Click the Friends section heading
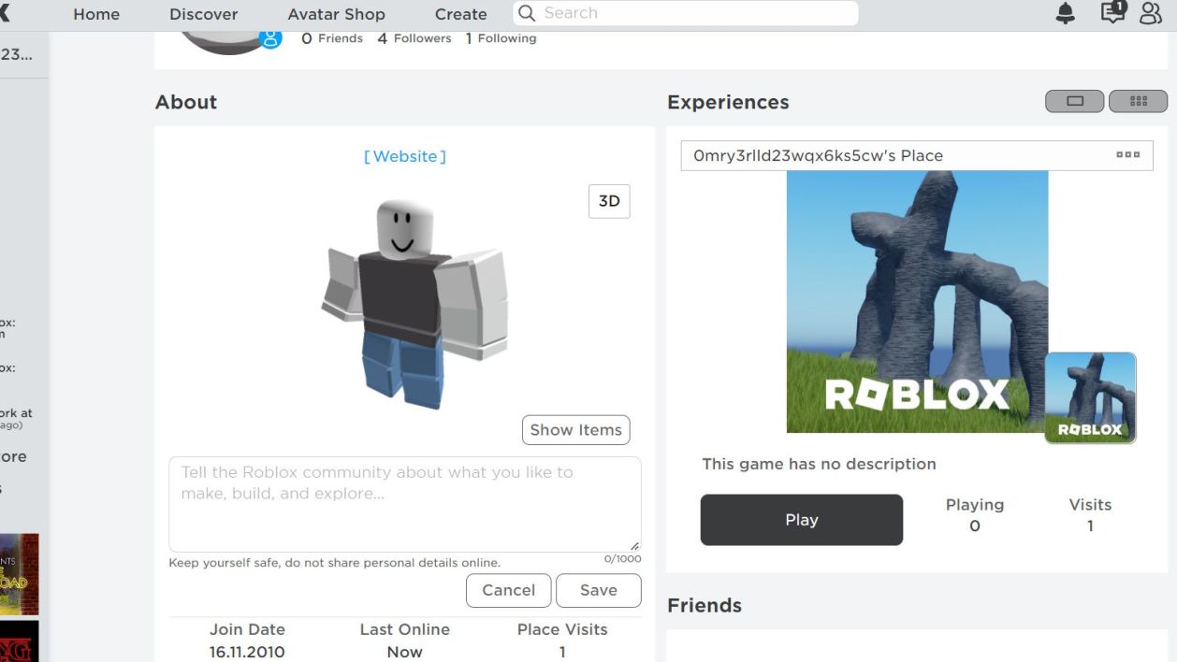 pos(705,605)
